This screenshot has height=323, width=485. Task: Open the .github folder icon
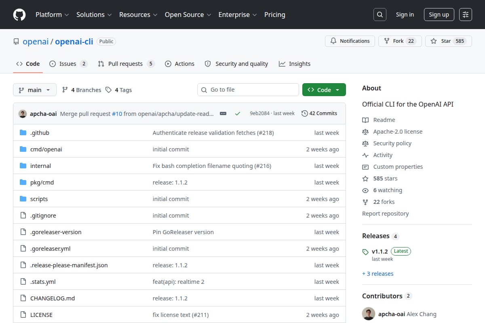click(23, 133)
